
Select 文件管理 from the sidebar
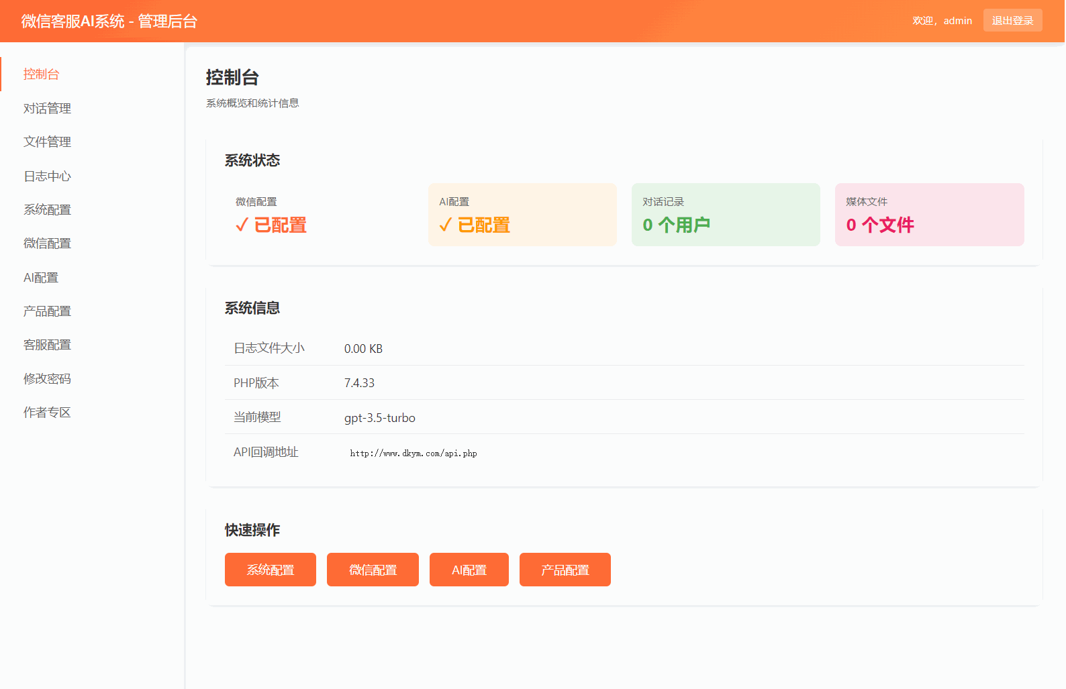(x=47, y=142)
